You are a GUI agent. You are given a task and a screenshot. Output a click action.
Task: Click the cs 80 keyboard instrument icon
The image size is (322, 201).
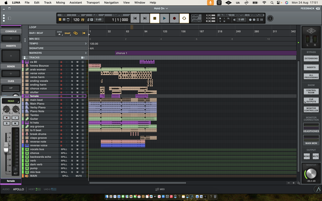27,62
